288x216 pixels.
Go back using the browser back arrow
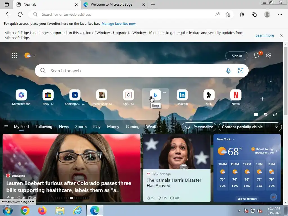pos(8,14)
